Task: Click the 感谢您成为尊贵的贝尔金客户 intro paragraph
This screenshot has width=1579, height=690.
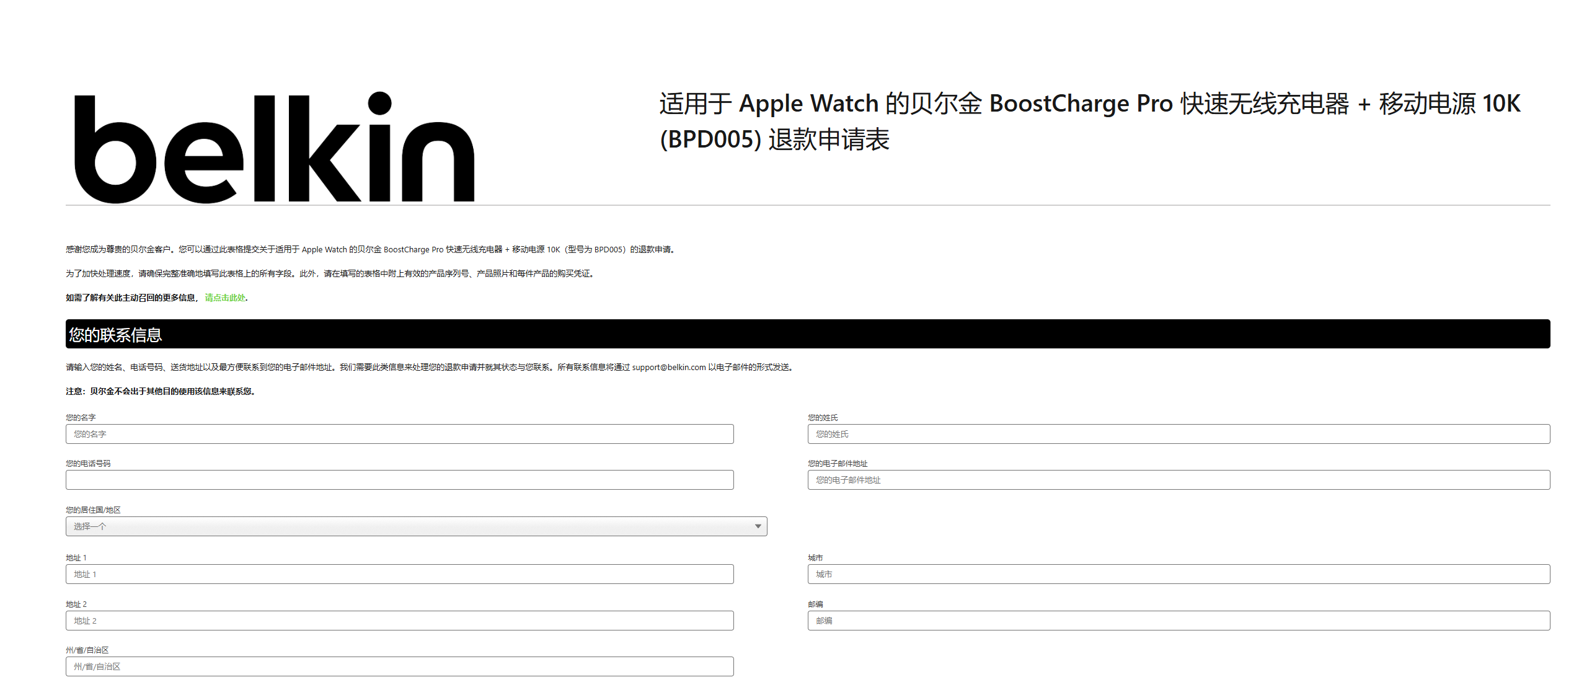Action: [371, 250]
